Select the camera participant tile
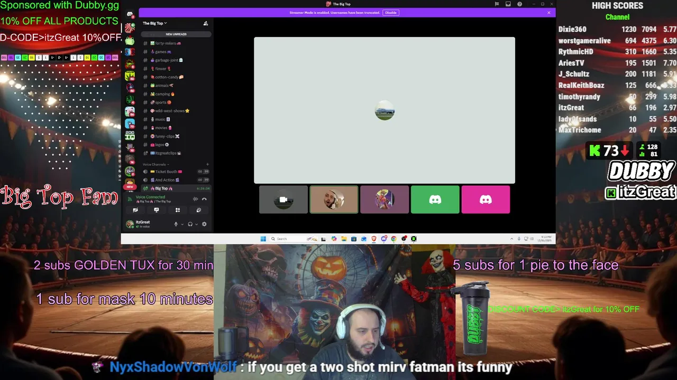 [x=283, y=199]
